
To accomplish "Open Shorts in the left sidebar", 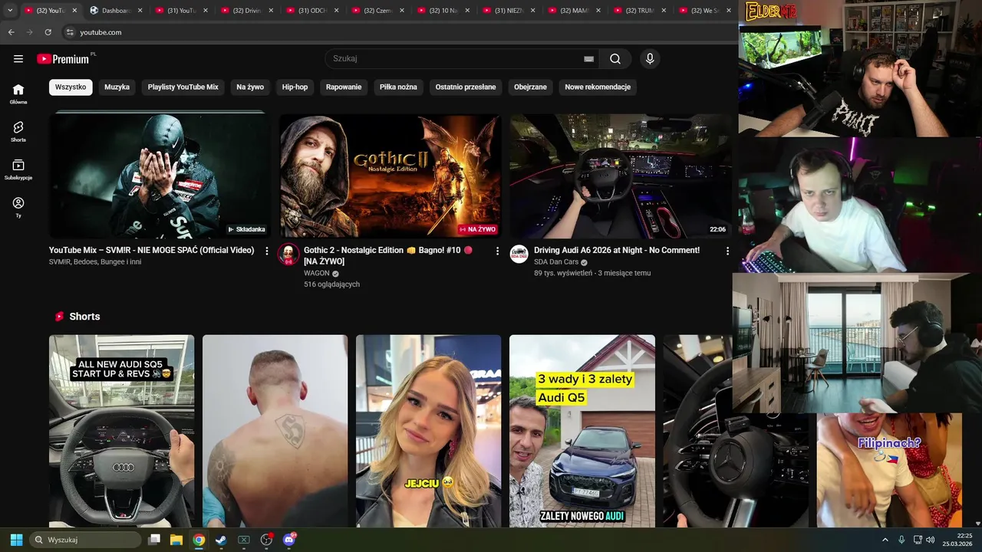I will tap(18, 132).
